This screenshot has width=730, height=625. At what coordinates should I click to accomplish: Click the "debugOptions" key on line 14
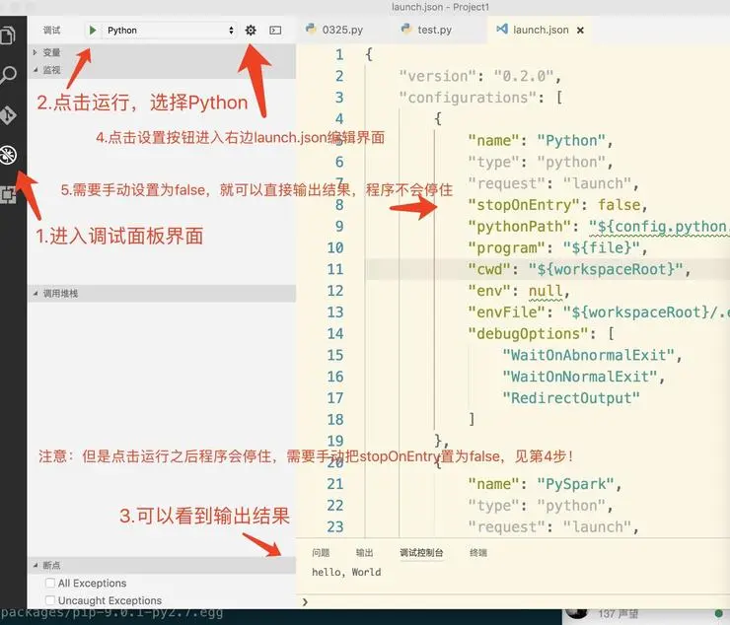click(529, 333)
